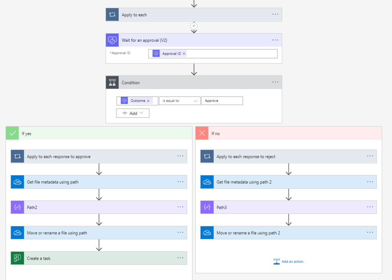The image size is (392, 280).
Task: Insert a step using the plus circle below Apply to each
Action: (x=194, y=26)
